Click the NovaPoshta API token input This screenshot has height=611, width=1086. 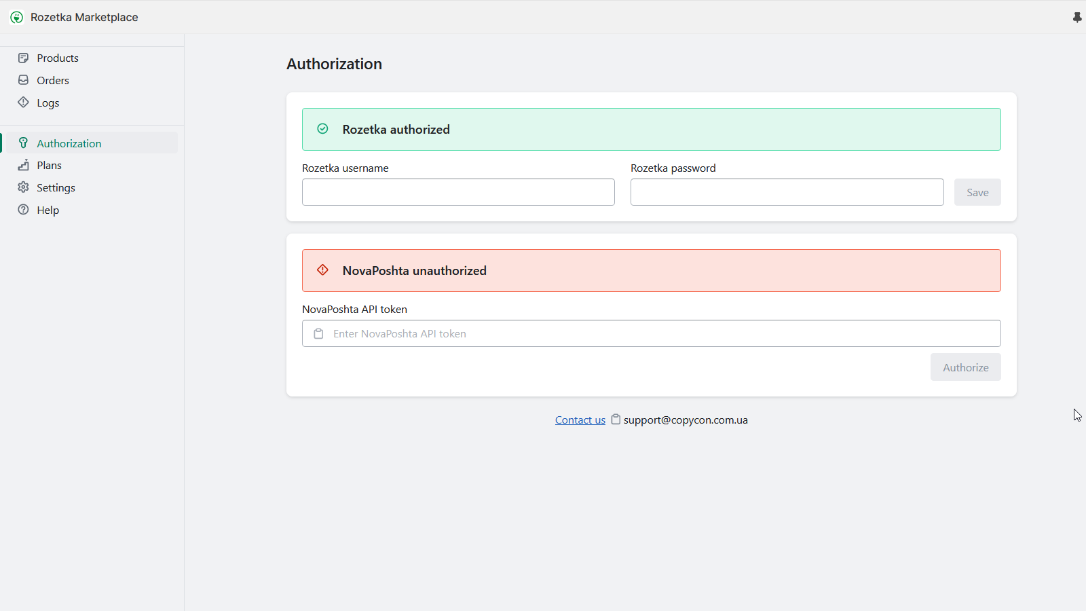point(652,333)
